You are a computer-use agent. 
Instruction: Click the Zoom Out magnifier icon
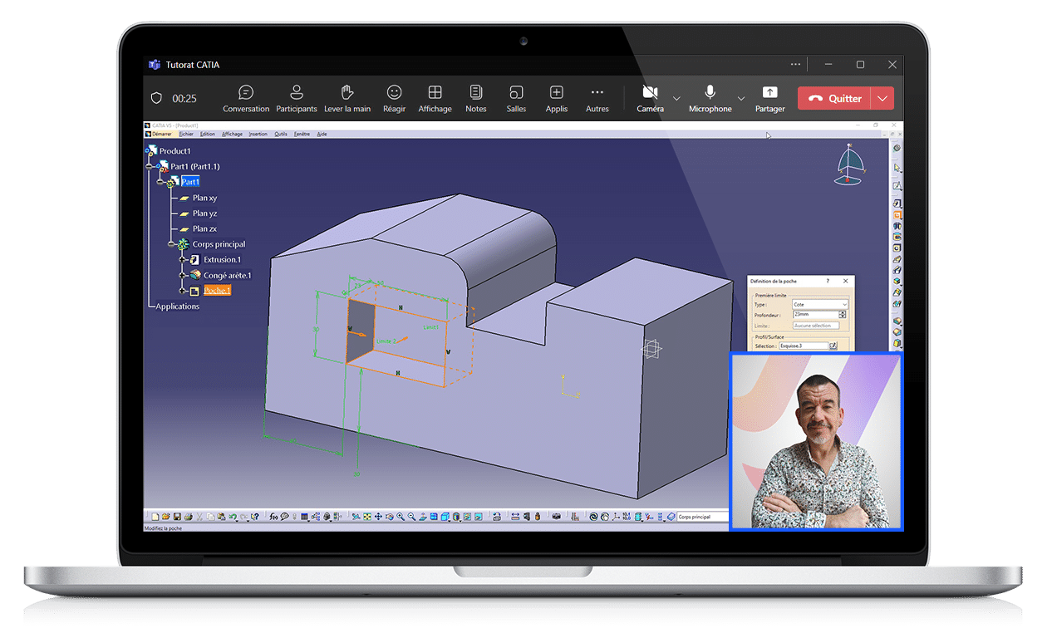[411, 517]
